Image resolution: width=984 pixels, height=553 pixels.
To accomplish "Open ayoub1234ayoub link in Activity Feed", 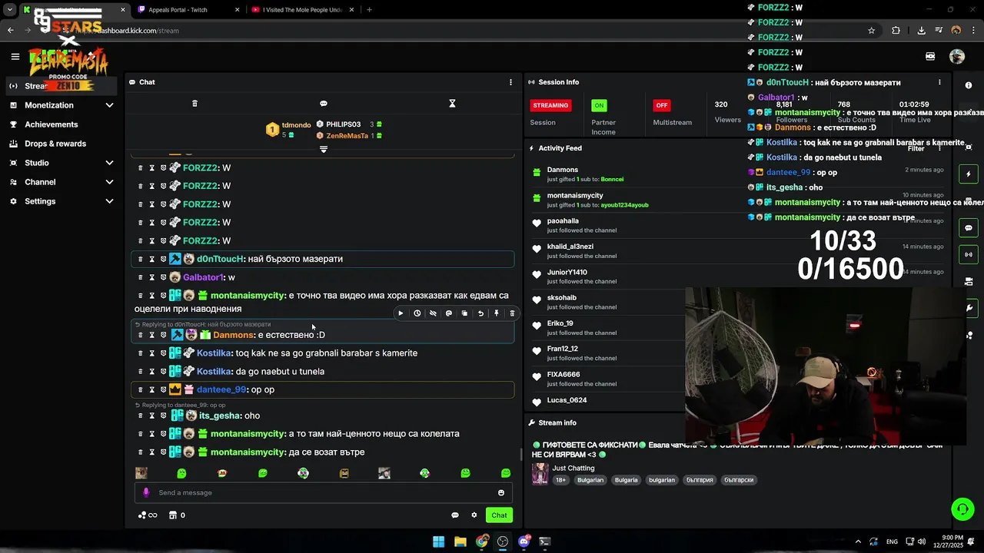I will (624, 205).
